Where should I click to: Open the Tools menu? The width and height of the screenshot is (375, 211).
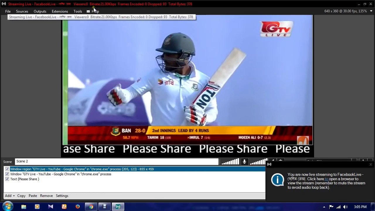(78, 11)
